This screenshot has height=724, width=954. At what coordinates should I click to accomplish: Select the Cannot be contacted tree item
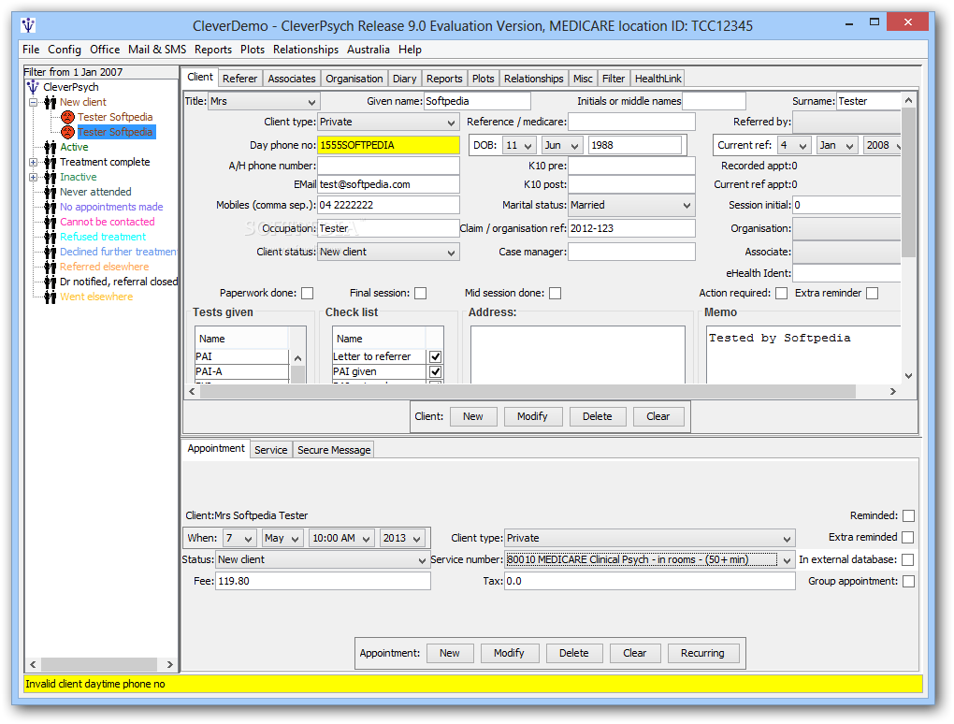107,222
